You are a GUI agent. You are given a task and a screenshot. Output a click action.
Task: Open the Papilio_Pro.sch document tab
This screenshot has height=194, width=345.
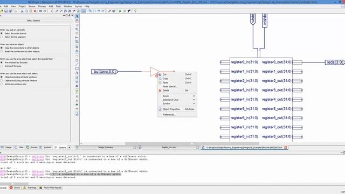pyautogui.click(x=169, y=147)
